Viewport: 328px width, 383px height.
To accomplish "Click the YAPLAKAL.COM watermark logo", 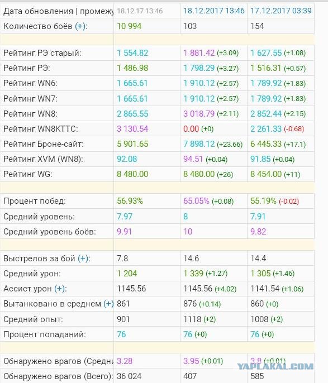I will click(x=275, y=366).
